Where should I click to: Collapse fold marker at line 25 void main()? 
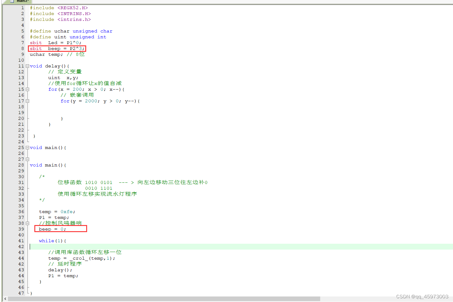tap(27, 147)
